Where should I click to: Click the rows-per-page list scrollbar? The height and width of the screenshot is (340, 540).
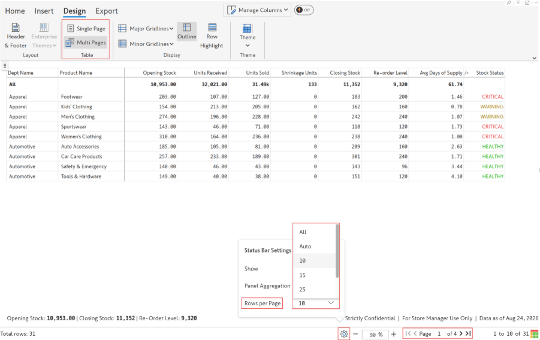click(337, 251)
